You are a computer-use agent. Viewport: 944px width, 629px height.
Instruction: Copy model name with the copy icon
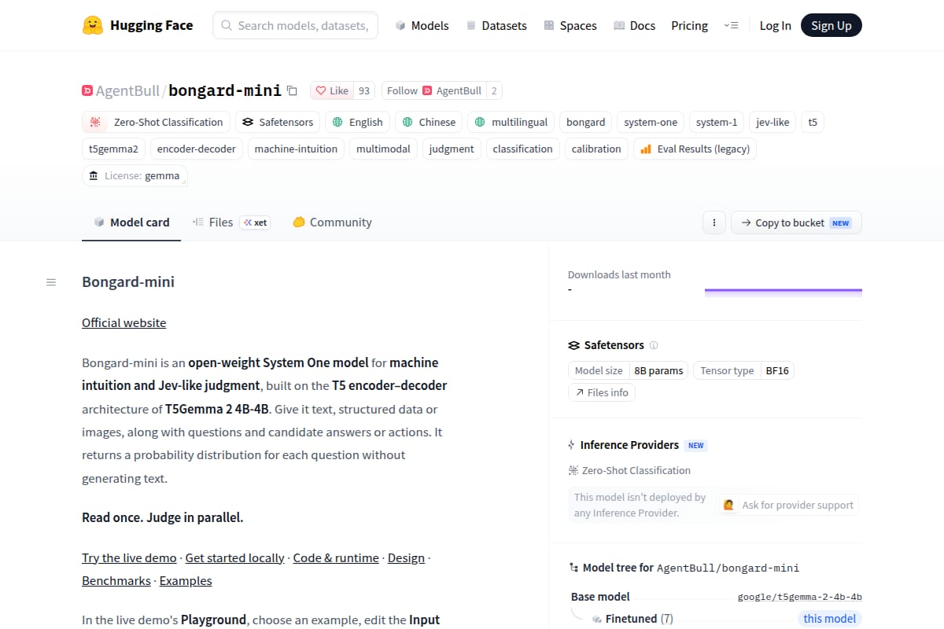click(292, 90)
